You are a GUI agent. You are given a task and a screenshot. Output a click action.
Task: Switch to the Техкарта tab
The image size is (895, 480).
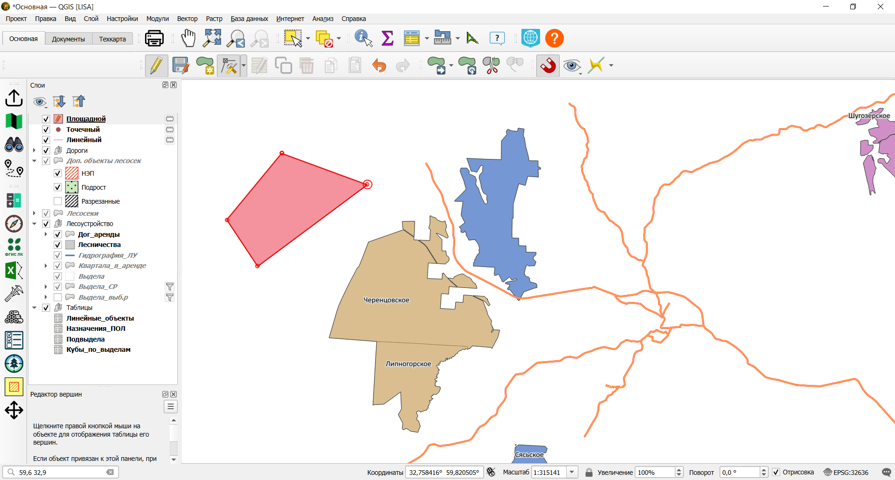pos(112,39)
